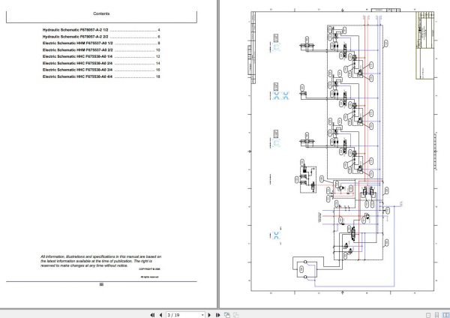The width and height of the screenshot is (450, 318).
Task: Go to the previous page
Action: point(160,315)
